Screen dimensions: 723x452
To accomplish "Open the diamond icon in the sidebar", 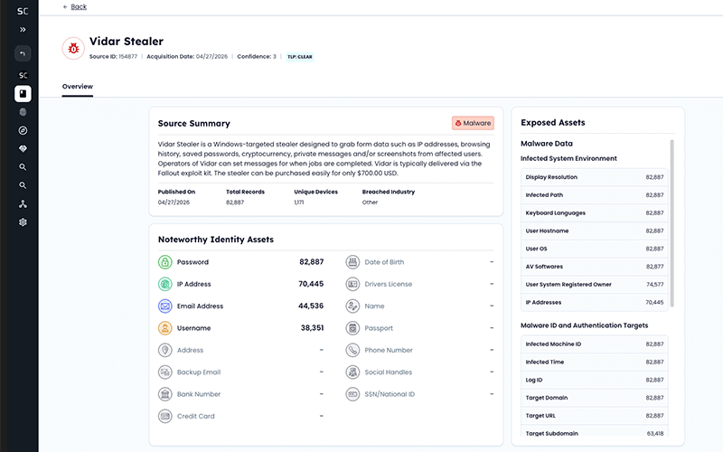I will (23, 148).
